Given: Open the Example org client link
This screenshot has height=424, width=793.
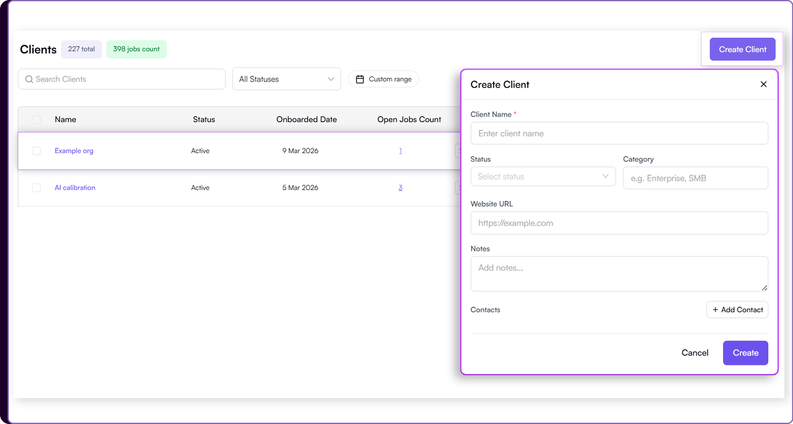Looking at the screenshot, I should click(74, 151).
